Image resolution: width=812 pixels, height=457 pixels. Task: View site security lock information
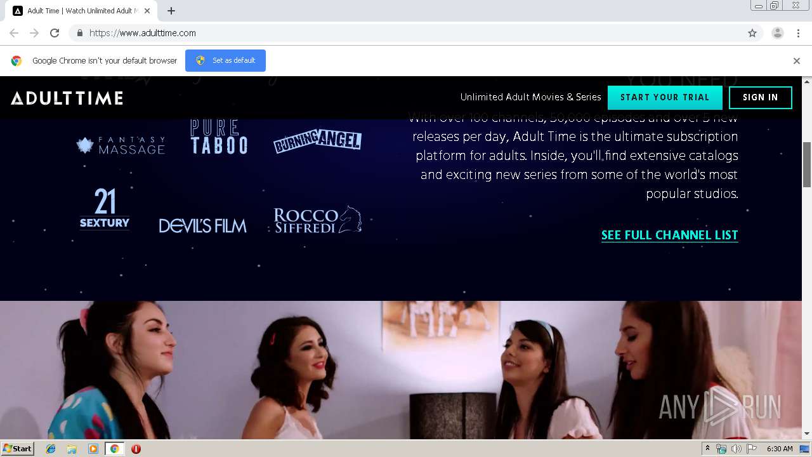click(x=79, y=33)
